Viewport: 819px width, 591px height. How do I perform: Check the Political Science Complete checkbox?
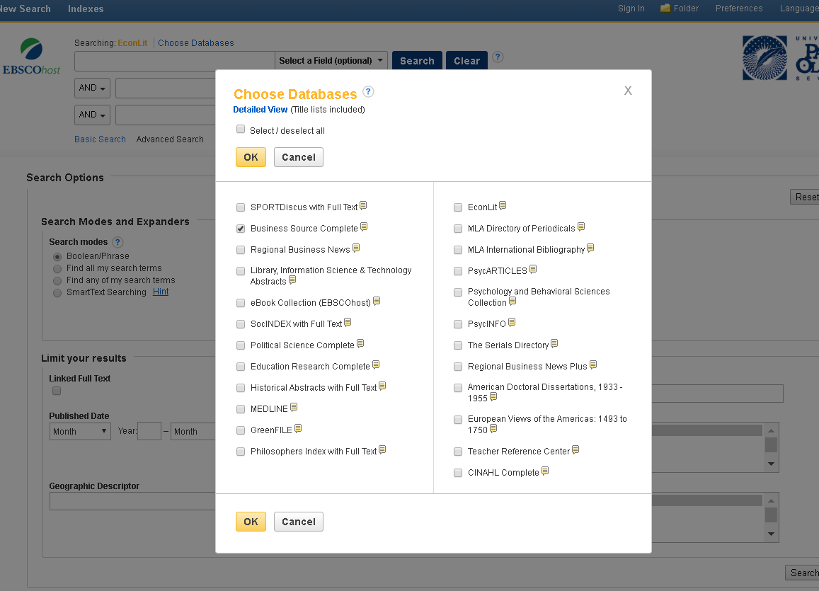[241, 345]
